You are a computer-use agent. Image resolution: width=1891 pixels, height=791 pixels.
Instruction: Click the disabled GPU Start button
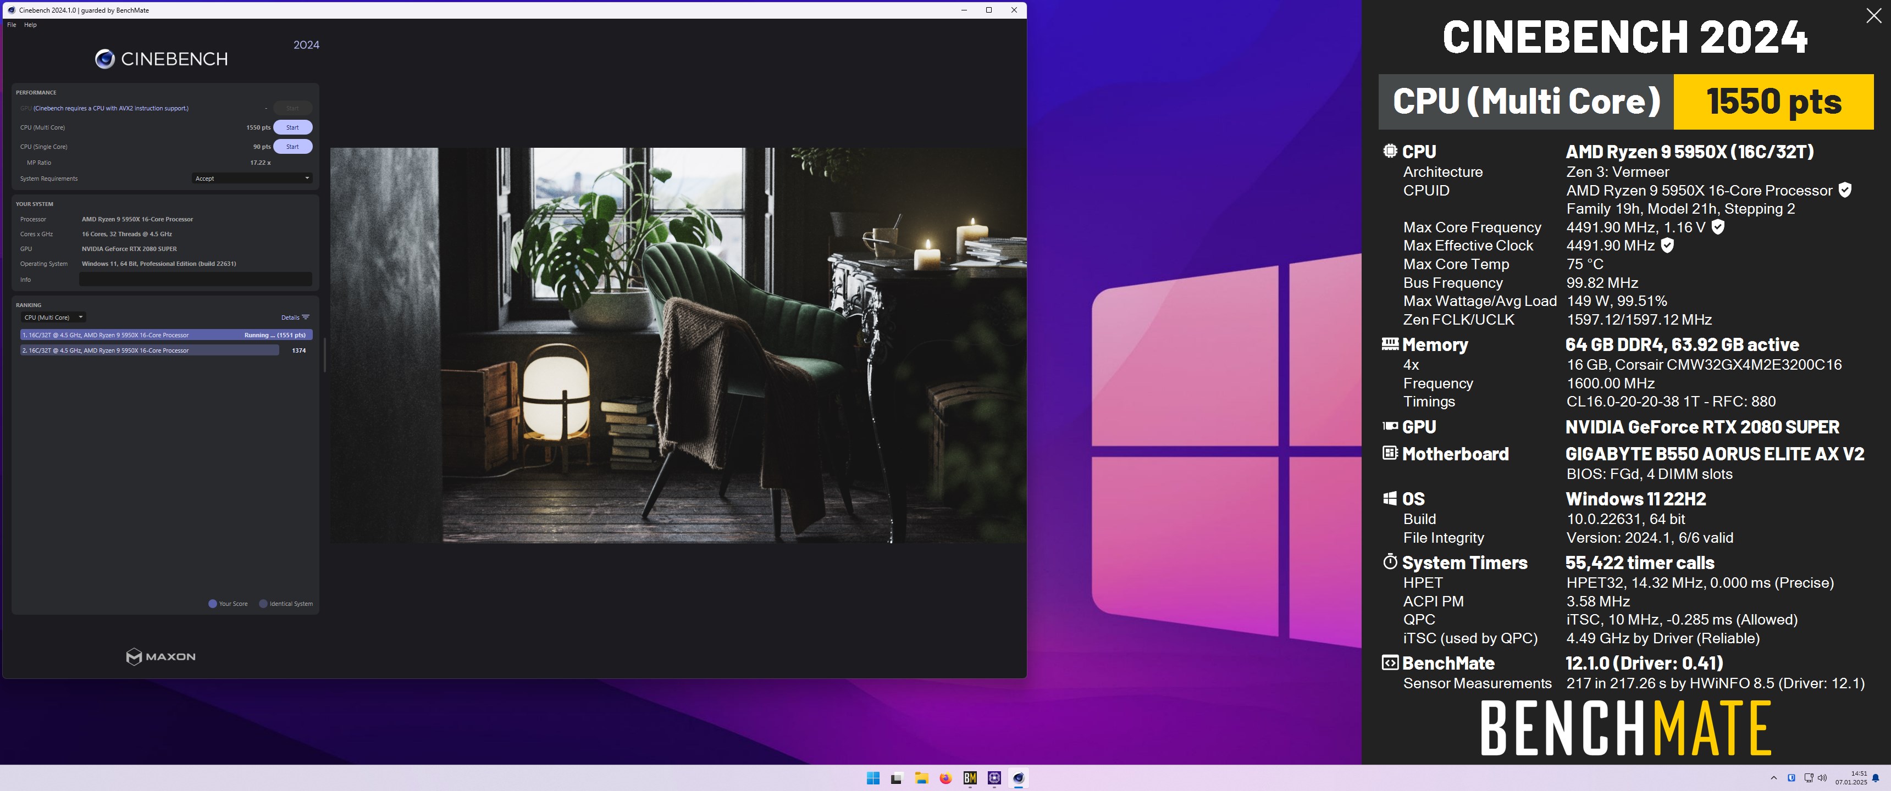(x=293, y=109)
